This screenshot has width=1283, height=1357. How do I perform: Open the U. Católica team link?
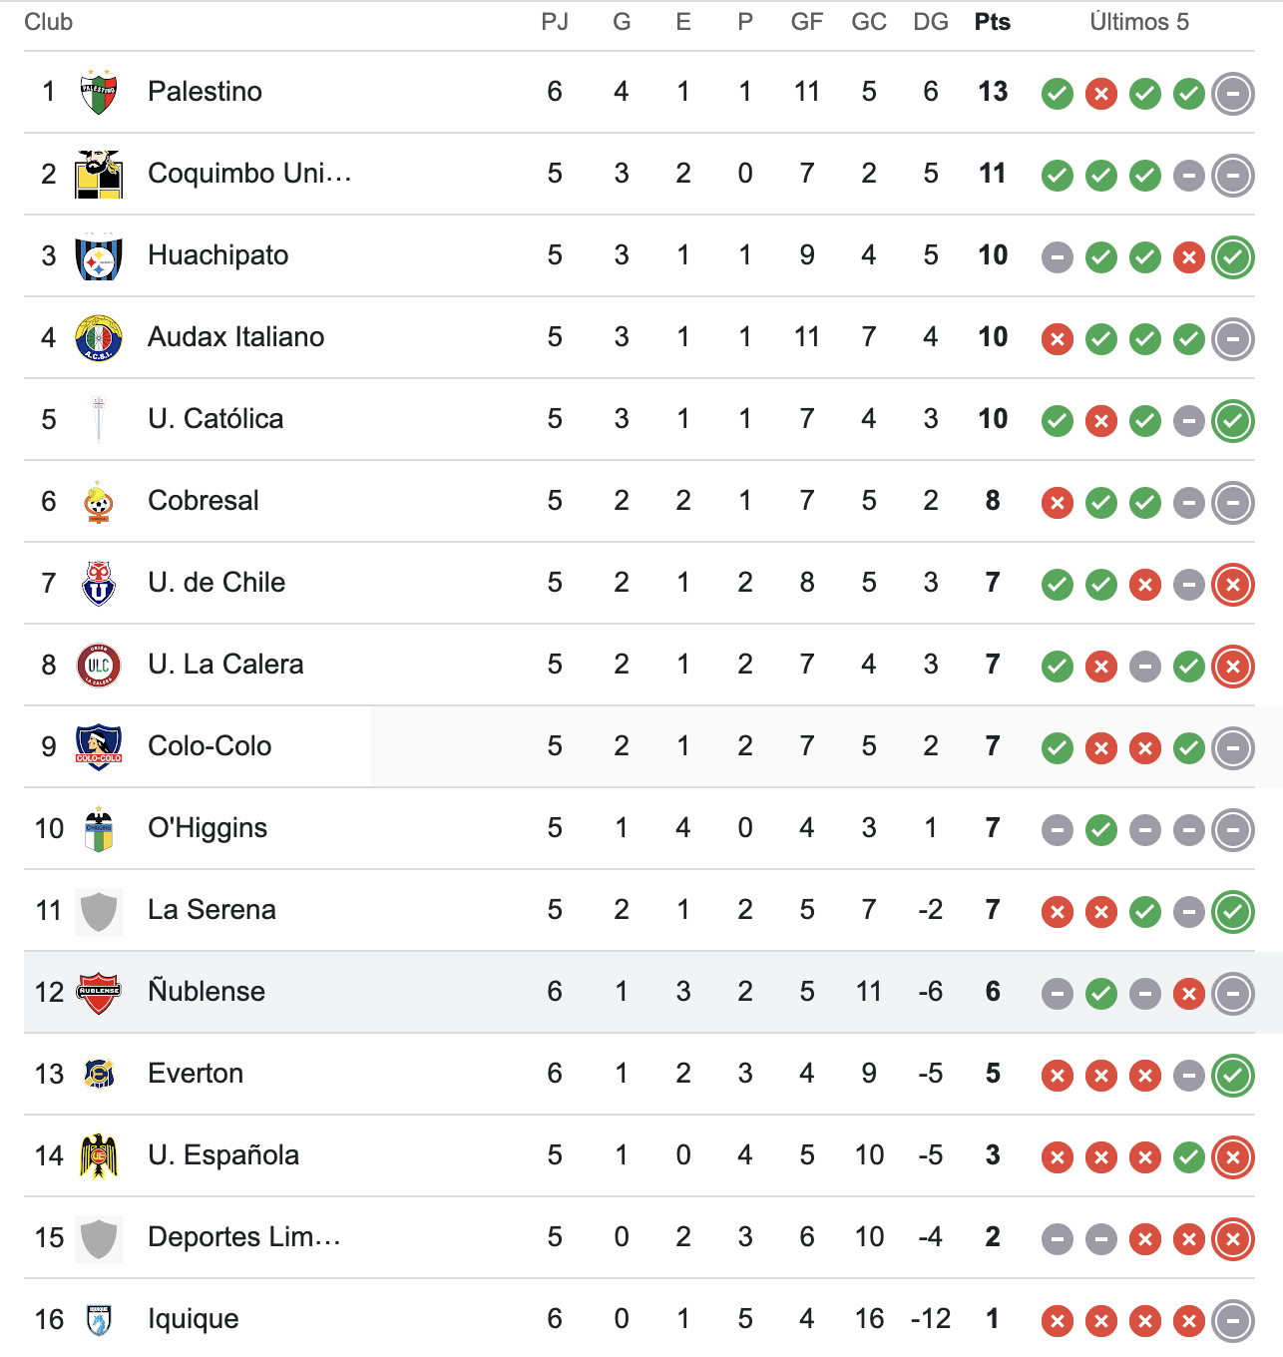(x=215, y=419)
